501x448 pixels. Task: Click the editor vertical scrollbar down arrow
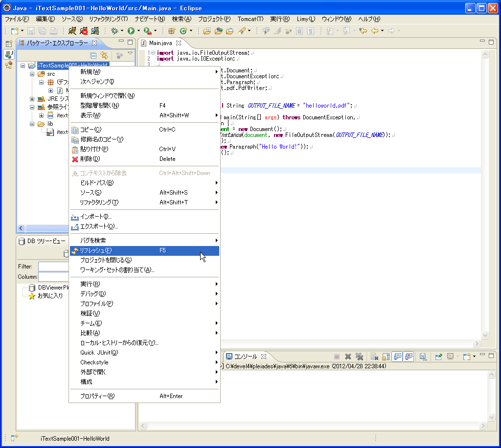pos(485,336)
